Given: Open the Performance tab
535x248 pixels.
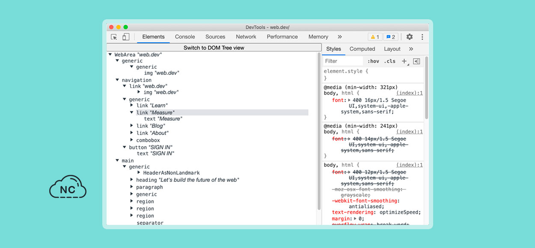Looking at the screenshot, I should pyautogui.click(x=282, y=37).
